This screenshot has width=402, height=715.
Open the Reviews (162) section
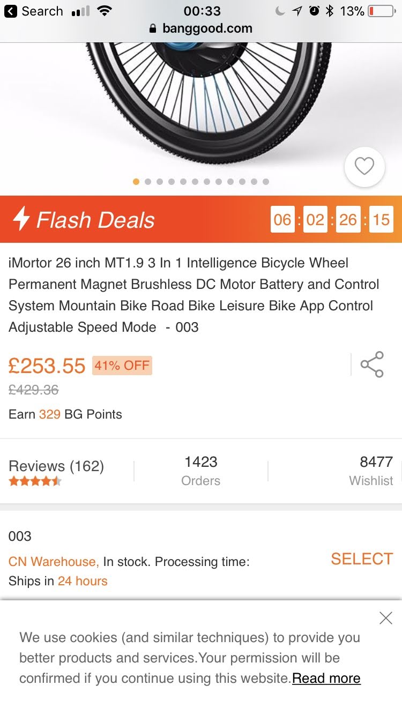click(x=56, y=466)
